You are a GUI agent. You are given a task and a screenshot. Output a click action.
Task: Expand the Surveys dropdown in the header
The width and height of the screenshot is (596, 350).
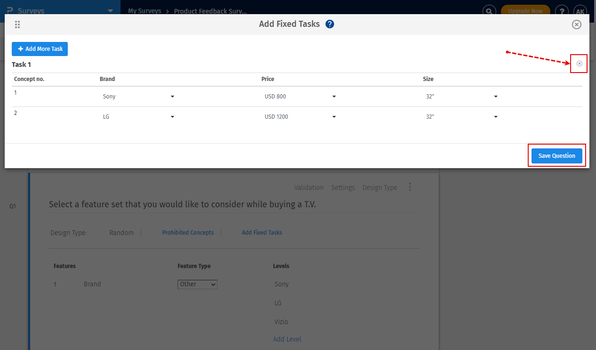click(x=111, y=10)
